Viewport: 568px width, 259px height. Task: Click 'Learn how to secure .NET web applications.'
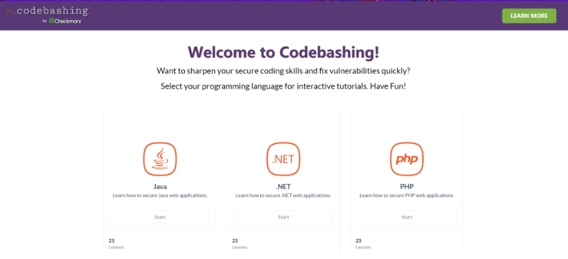[283, 195]
